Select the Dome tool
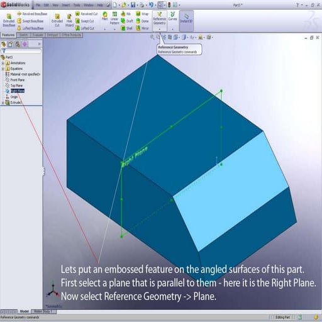 tap(142, 21)
